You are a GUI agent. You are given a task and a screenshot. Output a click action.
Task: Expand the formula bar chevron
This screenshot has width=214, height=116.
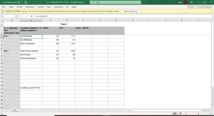[x=212, y=16]
